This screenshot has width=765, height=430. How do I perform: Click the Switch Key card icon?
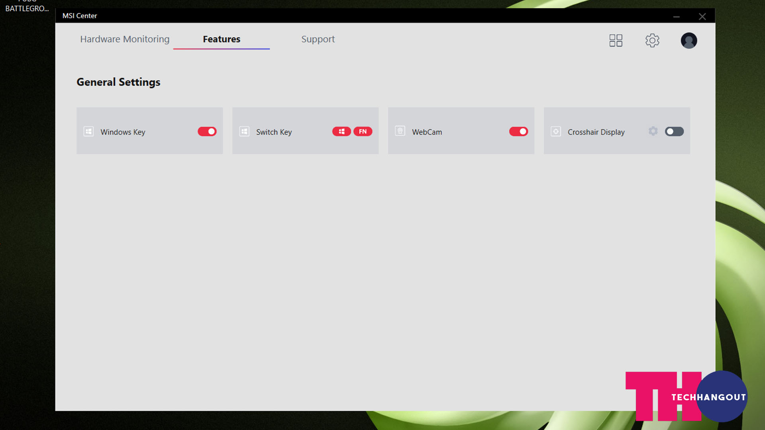tap(244, 131)
